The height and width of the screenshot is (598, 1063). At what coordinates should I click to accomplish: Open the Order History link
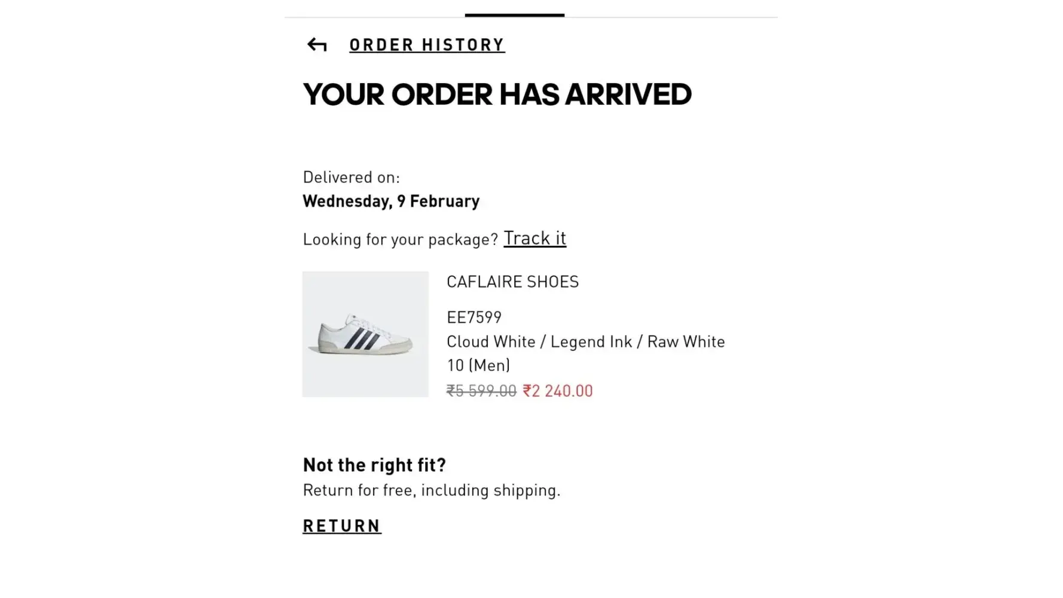[427, 45]
